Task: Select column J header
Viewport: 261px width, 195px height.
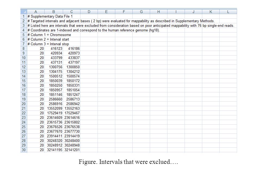Action: tap(193, 12)
